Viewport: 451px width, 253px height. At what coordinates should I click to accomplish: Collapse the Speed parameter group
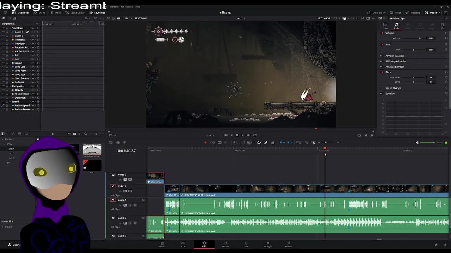click(10, 102)
